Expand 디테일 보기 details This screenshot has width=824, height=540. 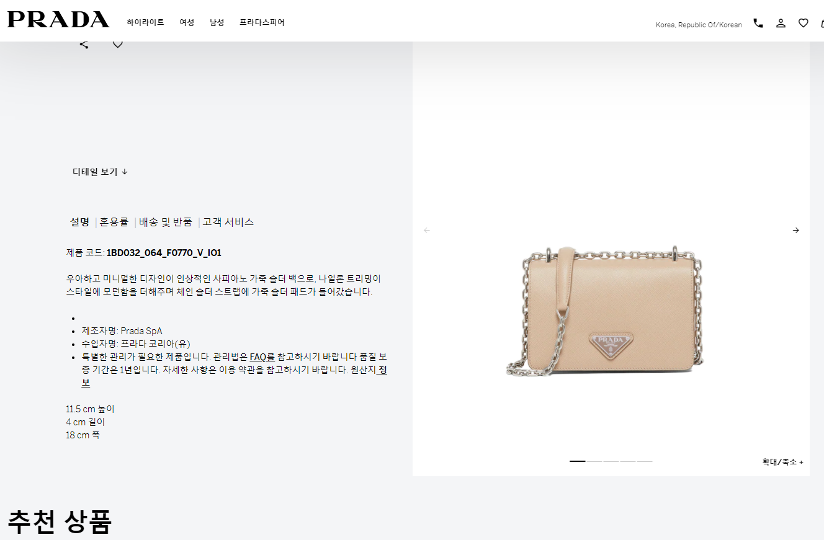(100, 172)
